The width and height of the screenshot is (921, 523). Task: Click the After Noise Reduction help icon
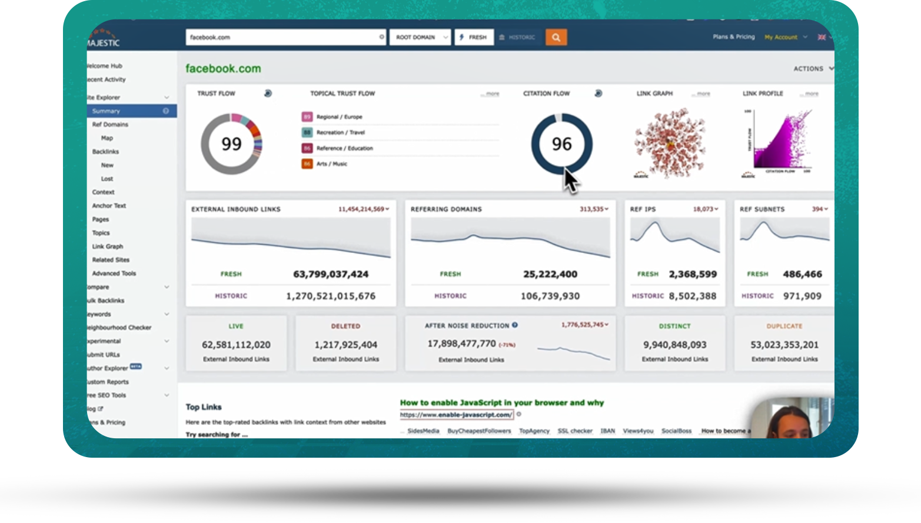(x=515, y=325)
